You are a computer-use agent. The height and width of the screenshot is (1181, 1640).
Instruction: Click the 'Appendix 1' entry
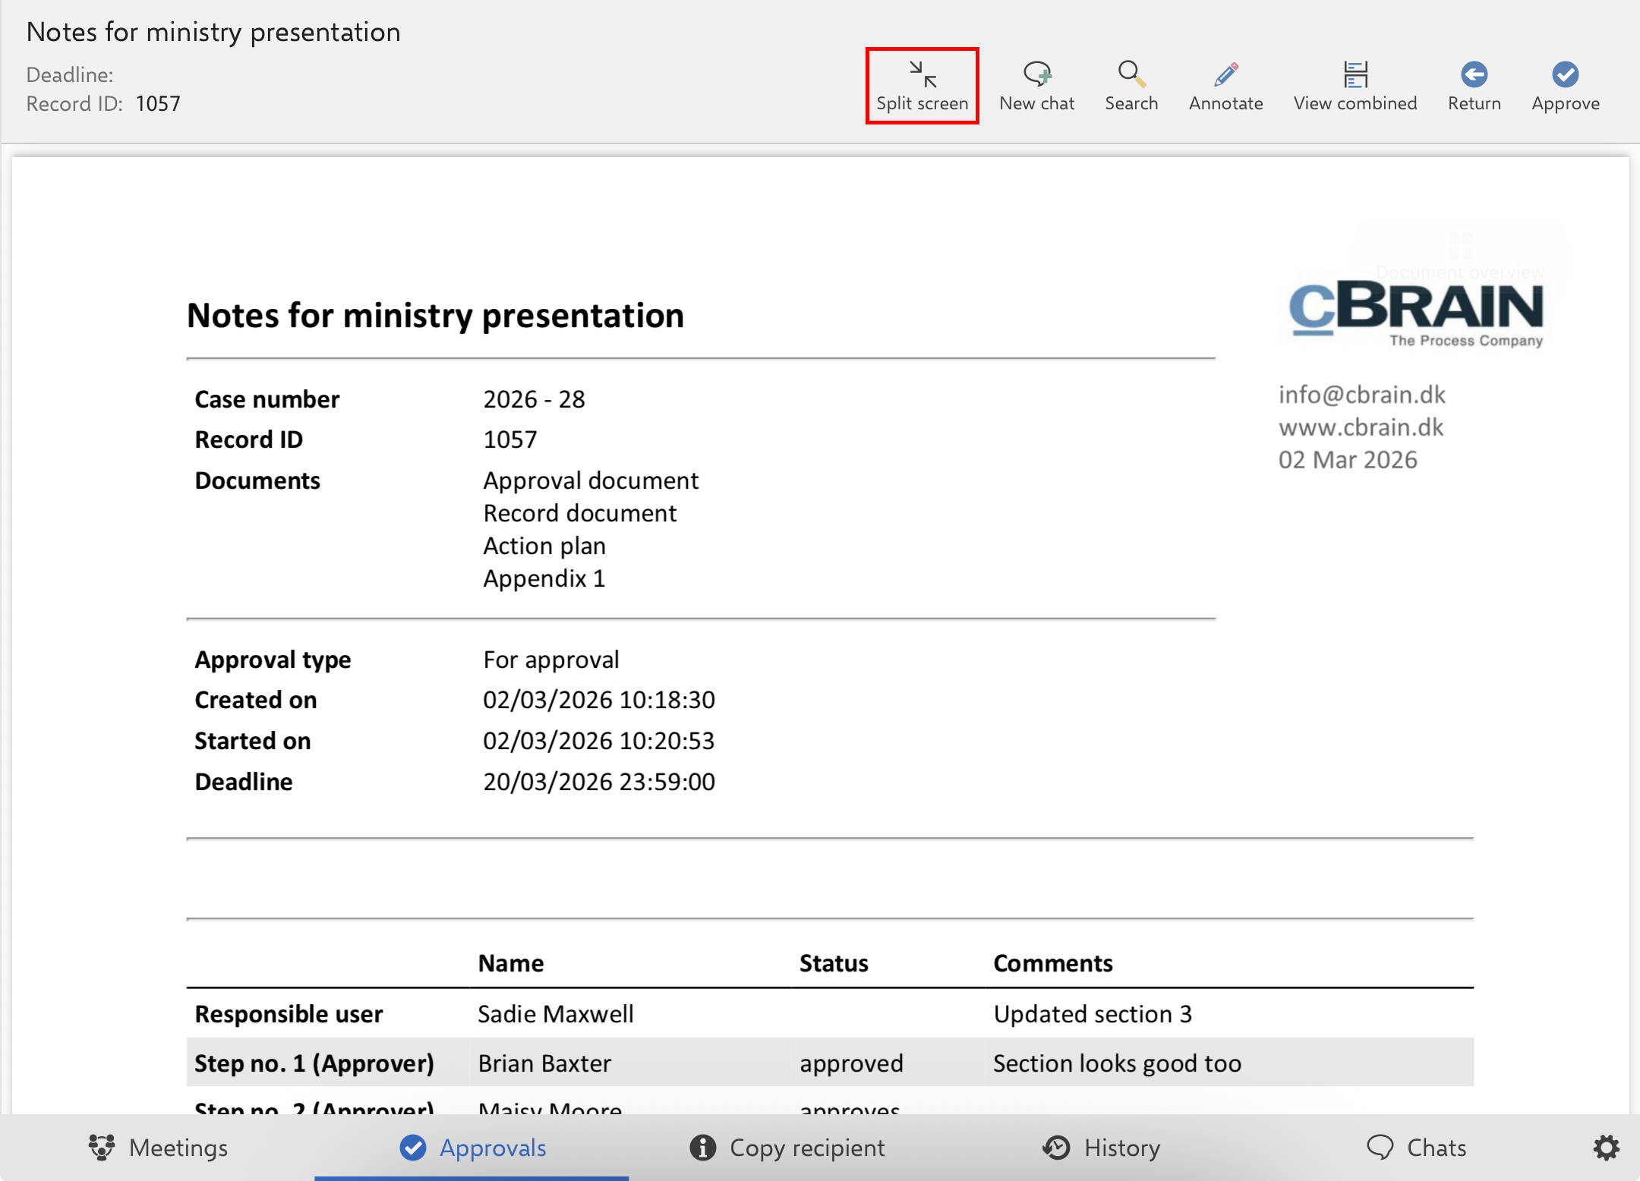pyautogui.click(x=544, y=578)
